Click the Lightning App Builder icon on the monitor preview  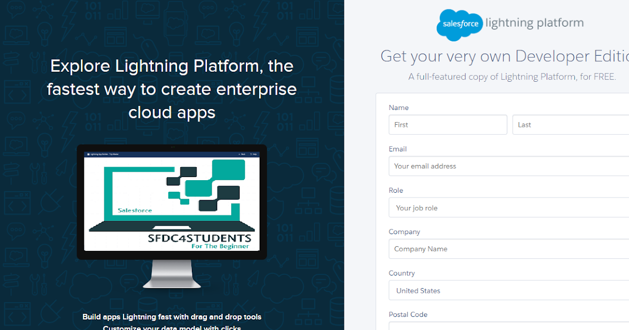coord(89,154)
